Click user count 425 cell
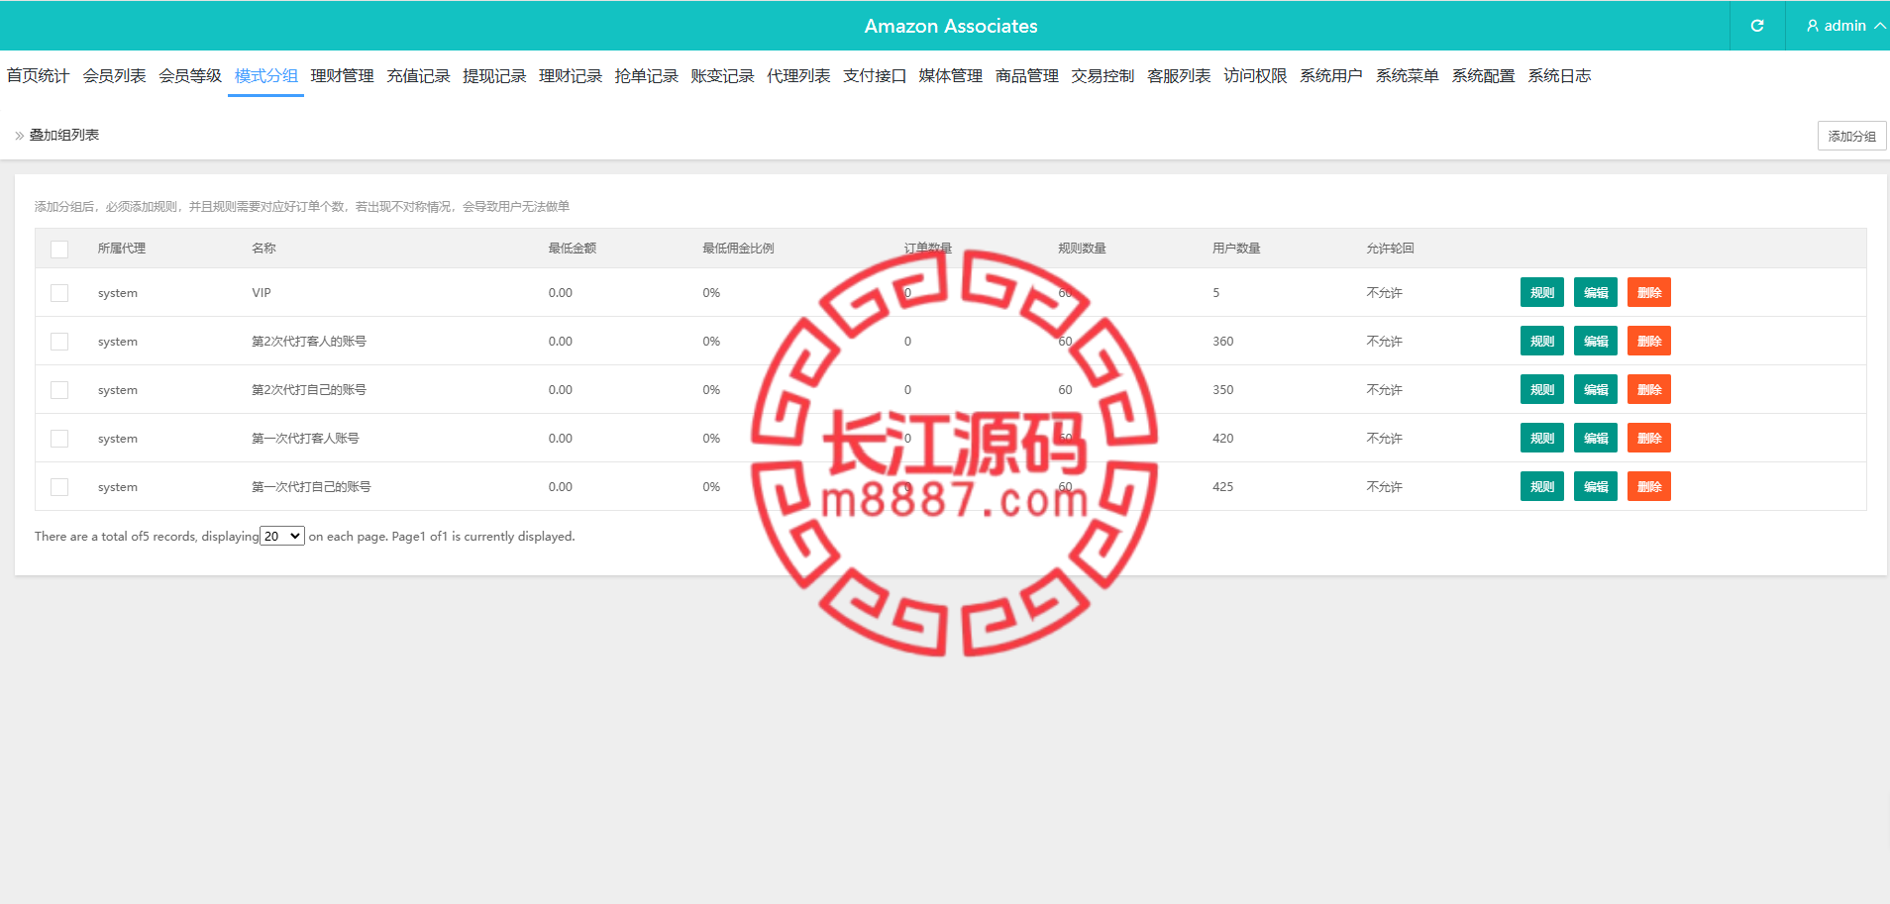1890x904 pixels. pyautogui.click(x=1223, y=487)
